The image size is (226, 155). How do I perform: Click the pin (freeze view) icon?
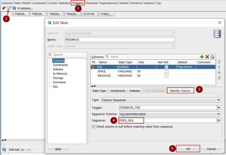tap(4, 8)
